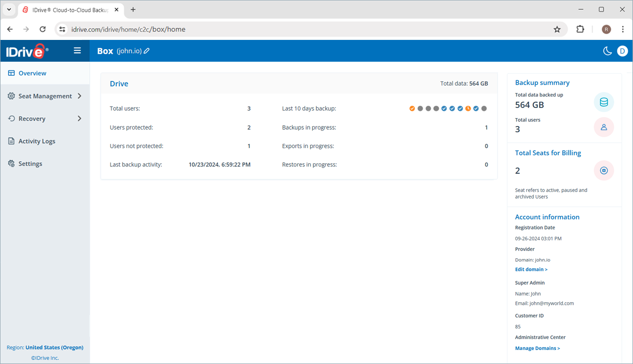Viewport: 633px width, 364px height.
Task: Open the user profile avatar D
Action: [x=622, y=51]
